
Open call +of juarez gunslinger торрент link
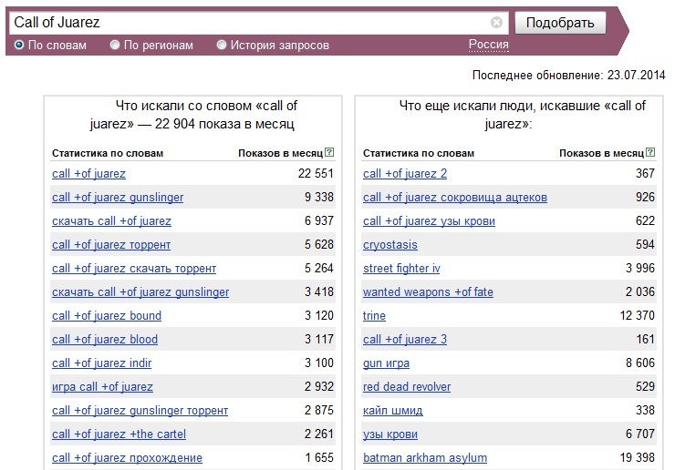pyautogui.click(x=140, y=410)
